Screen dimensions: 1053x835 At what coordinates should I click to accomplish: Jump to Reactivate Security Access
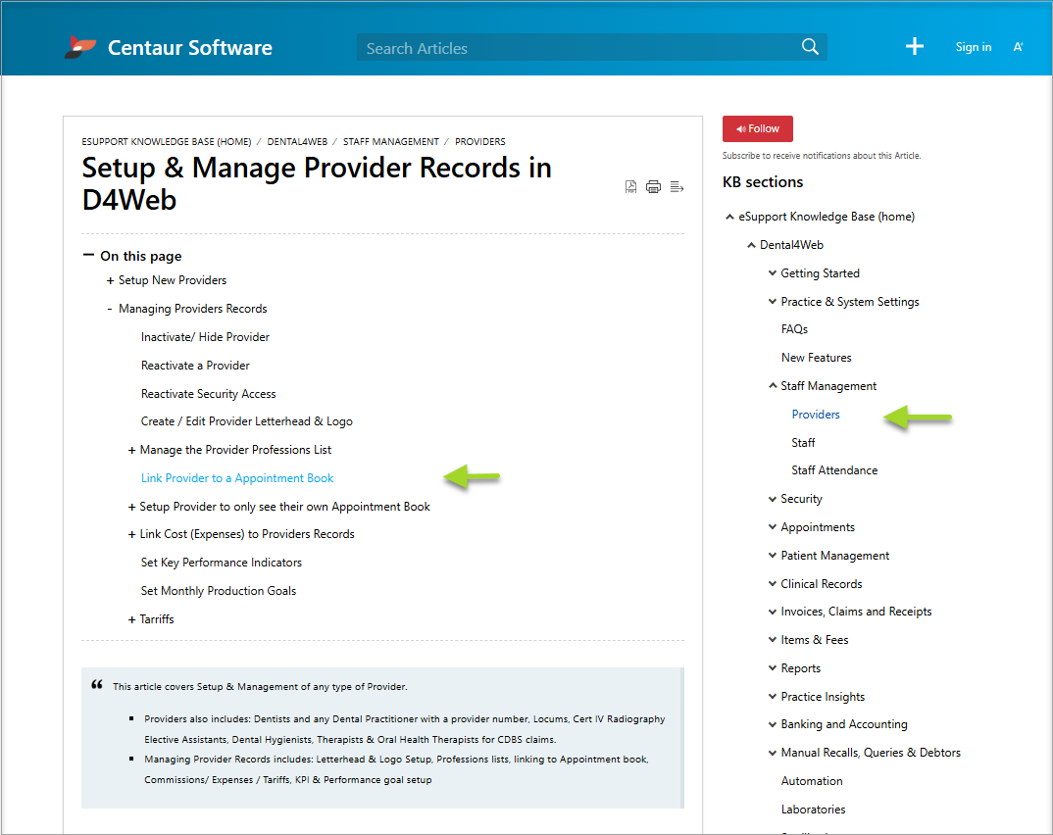(208, 394)
